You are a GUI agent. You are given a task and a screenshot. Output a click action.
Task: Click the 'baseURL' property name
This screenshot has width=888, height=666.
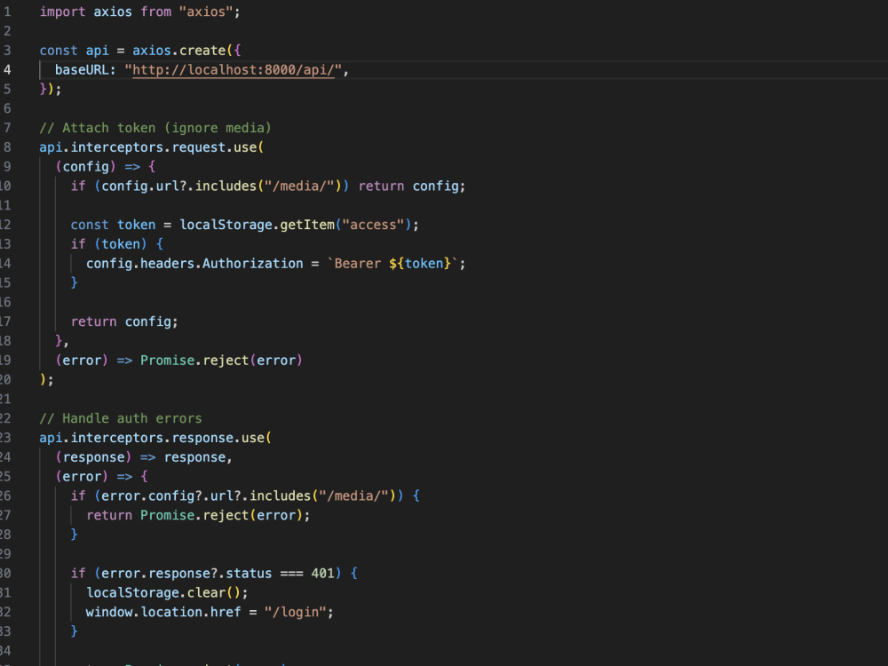point(82,69)
